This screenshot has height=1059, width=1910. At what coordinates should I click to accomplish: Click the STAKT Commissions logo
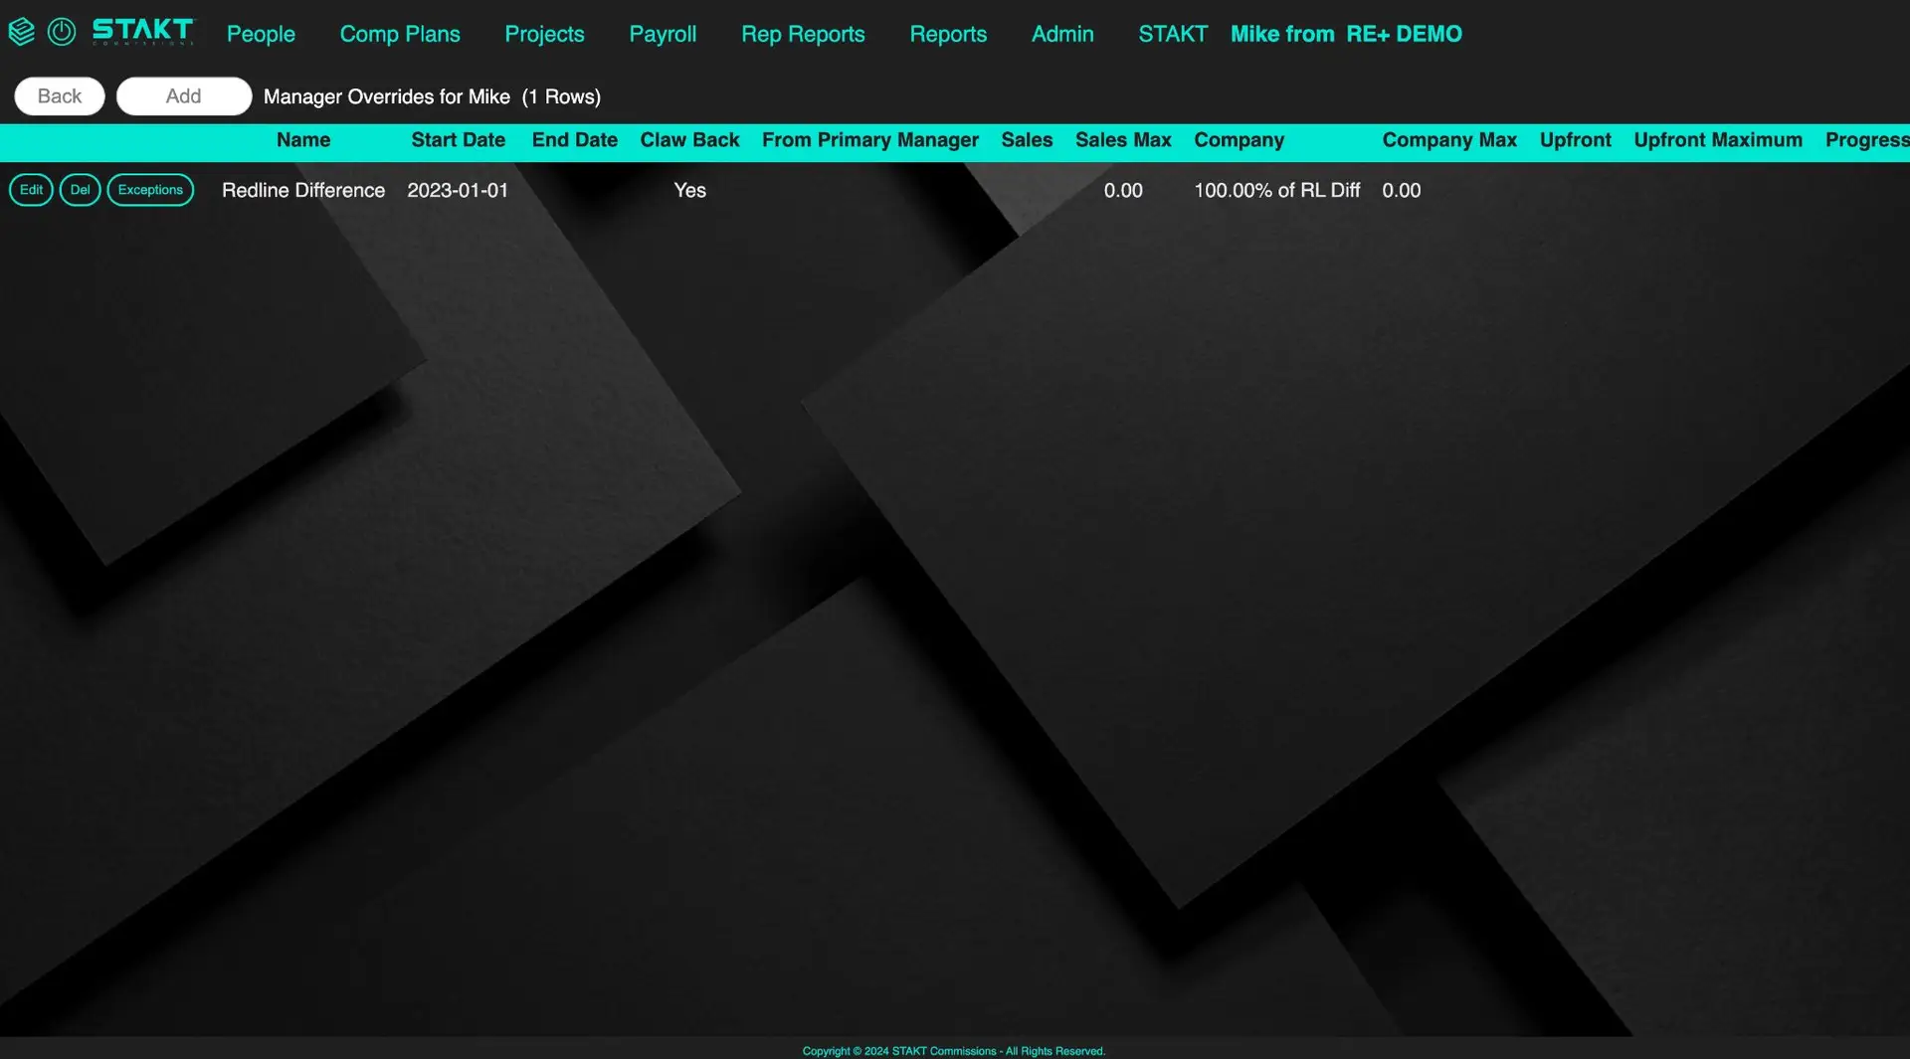click(143, 32)
